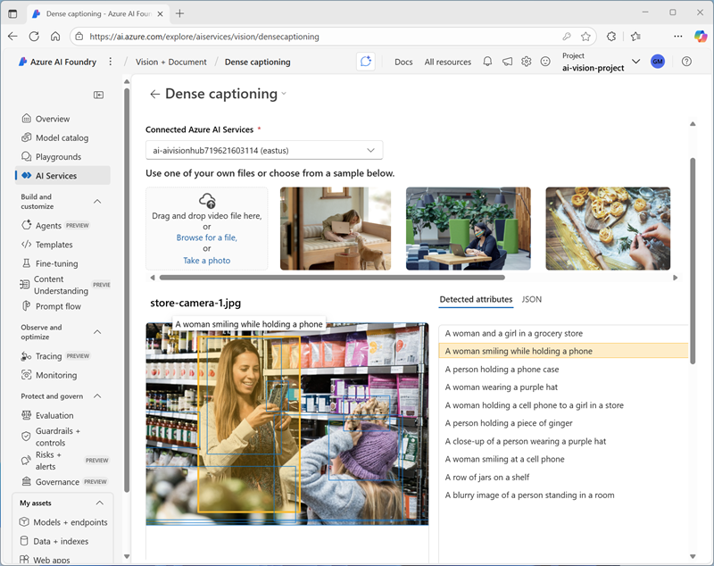Open the Connected Azure AI Services dropdown
This screenshot has width=714, height=566.
point(264,150)
